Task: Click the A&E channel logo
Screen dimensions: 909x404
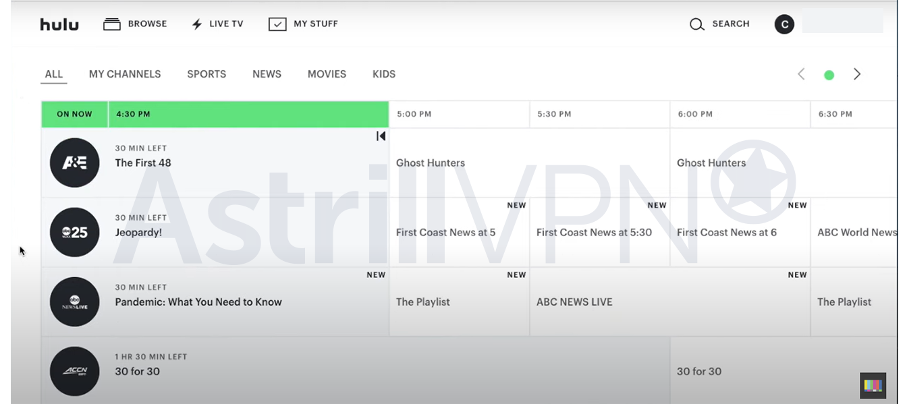Action: pos(74,163)
